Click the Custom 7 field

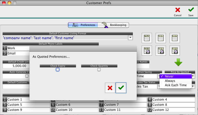click(x=125, y=104)
